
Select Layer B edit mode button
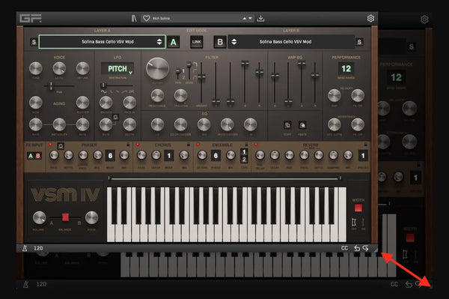point(220,42)
